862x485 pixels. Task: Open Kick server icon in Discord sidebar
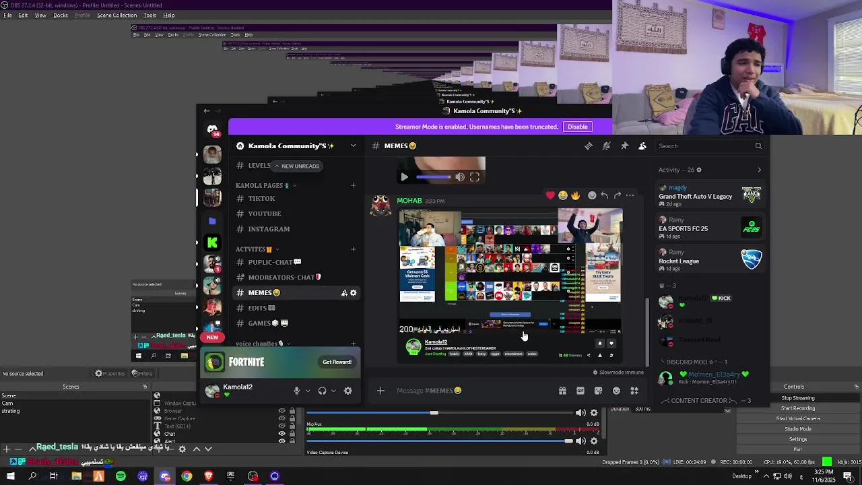(212, 243)
